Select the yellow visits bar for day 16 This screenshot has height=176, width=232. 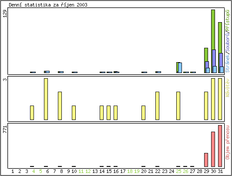click(115, 113)
